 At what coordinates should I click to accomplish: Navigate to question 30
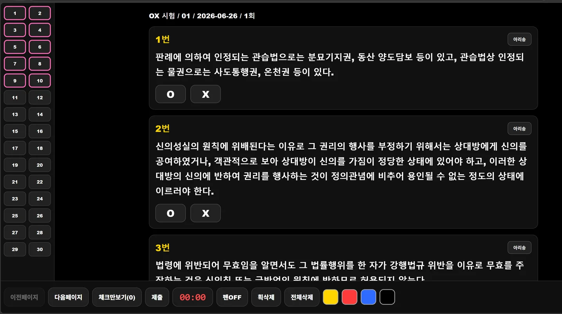[x=40, y=249]
